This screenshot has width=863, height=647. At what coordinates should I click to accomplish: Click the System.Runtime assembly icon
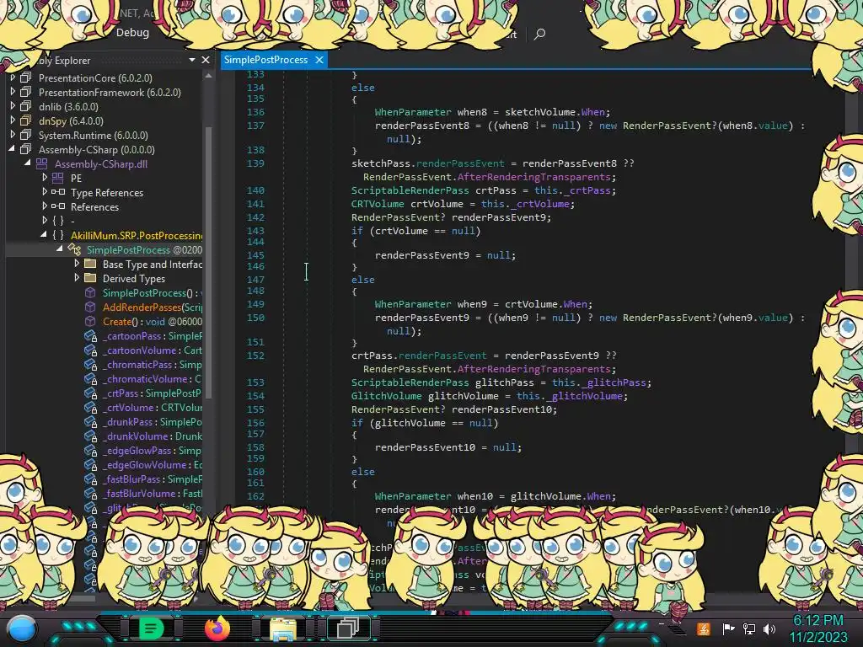coord(25,135)
